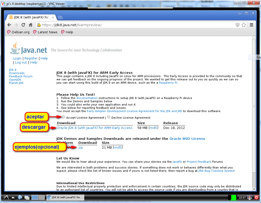Download the demos and samples zip
The height and width of the screenshot is (203, 261).
(x=80, y=148)
